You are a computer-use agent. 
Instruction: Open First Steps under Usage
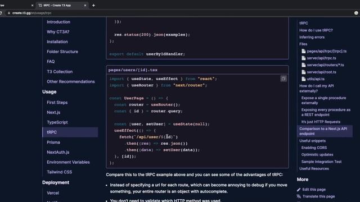pos(57,103)
